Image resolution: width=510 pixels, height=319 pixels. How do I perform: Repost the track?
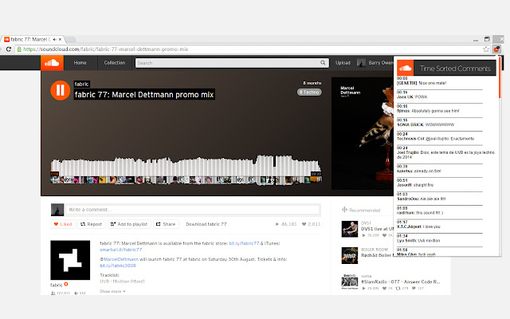pos(91,224)
